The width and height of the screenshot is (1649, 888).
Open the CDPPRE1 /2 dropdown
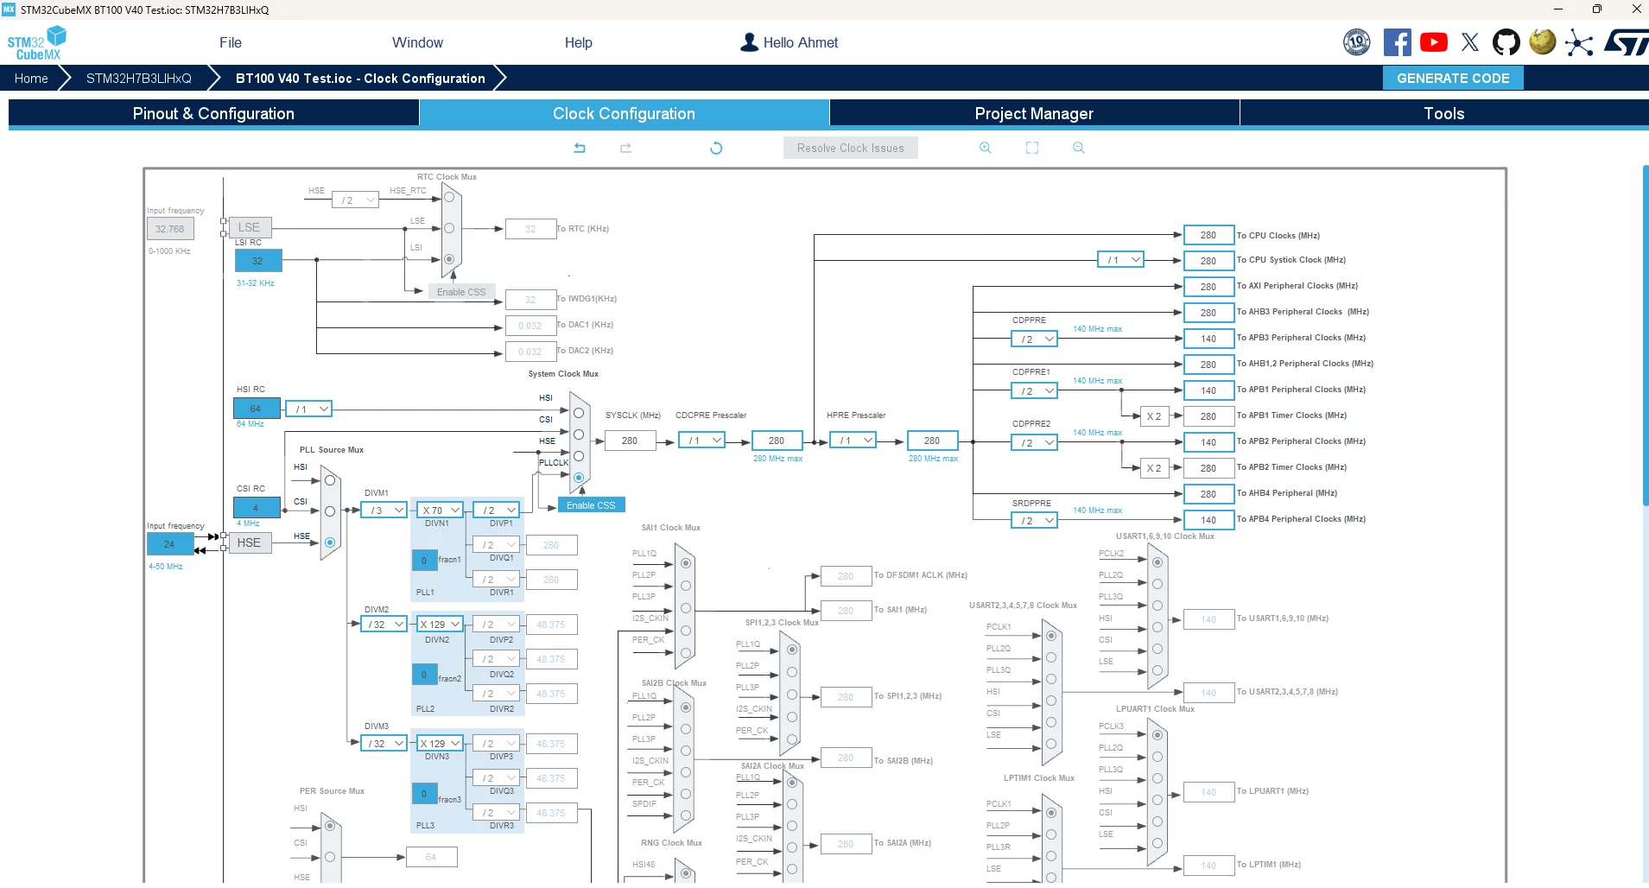pos(1034,391)
